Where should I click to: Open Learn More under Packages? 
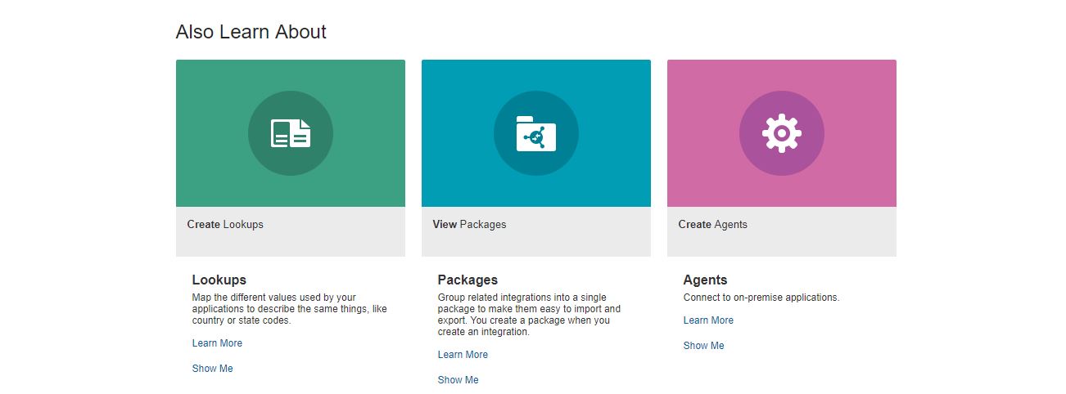463,355
